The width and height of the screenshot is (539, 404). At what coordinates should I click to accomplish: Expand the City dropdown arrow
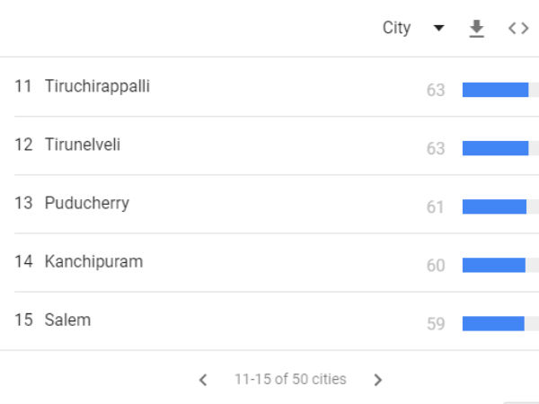point(438,28)
